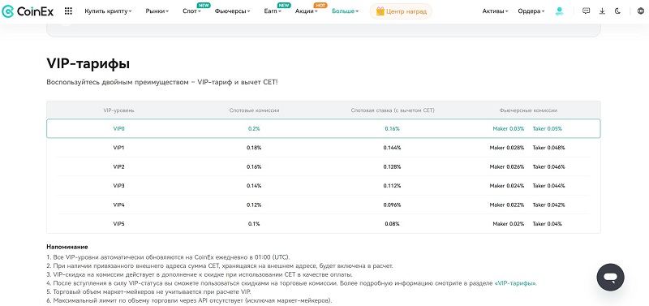This screenshot has width=649, height=306.
Task: Click the download app icon
Action: tap(602, 11)
